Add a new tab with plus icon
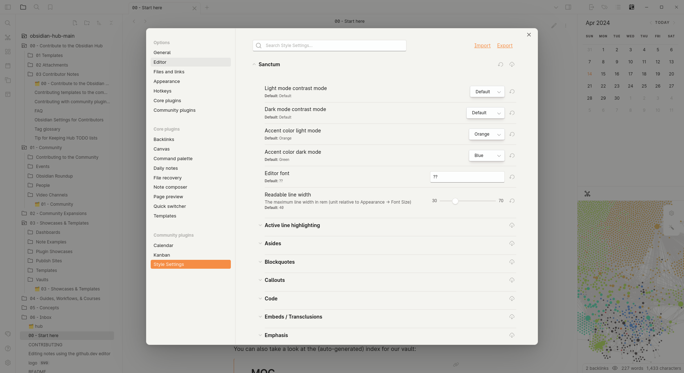684x373 pixels. (207, 7)
